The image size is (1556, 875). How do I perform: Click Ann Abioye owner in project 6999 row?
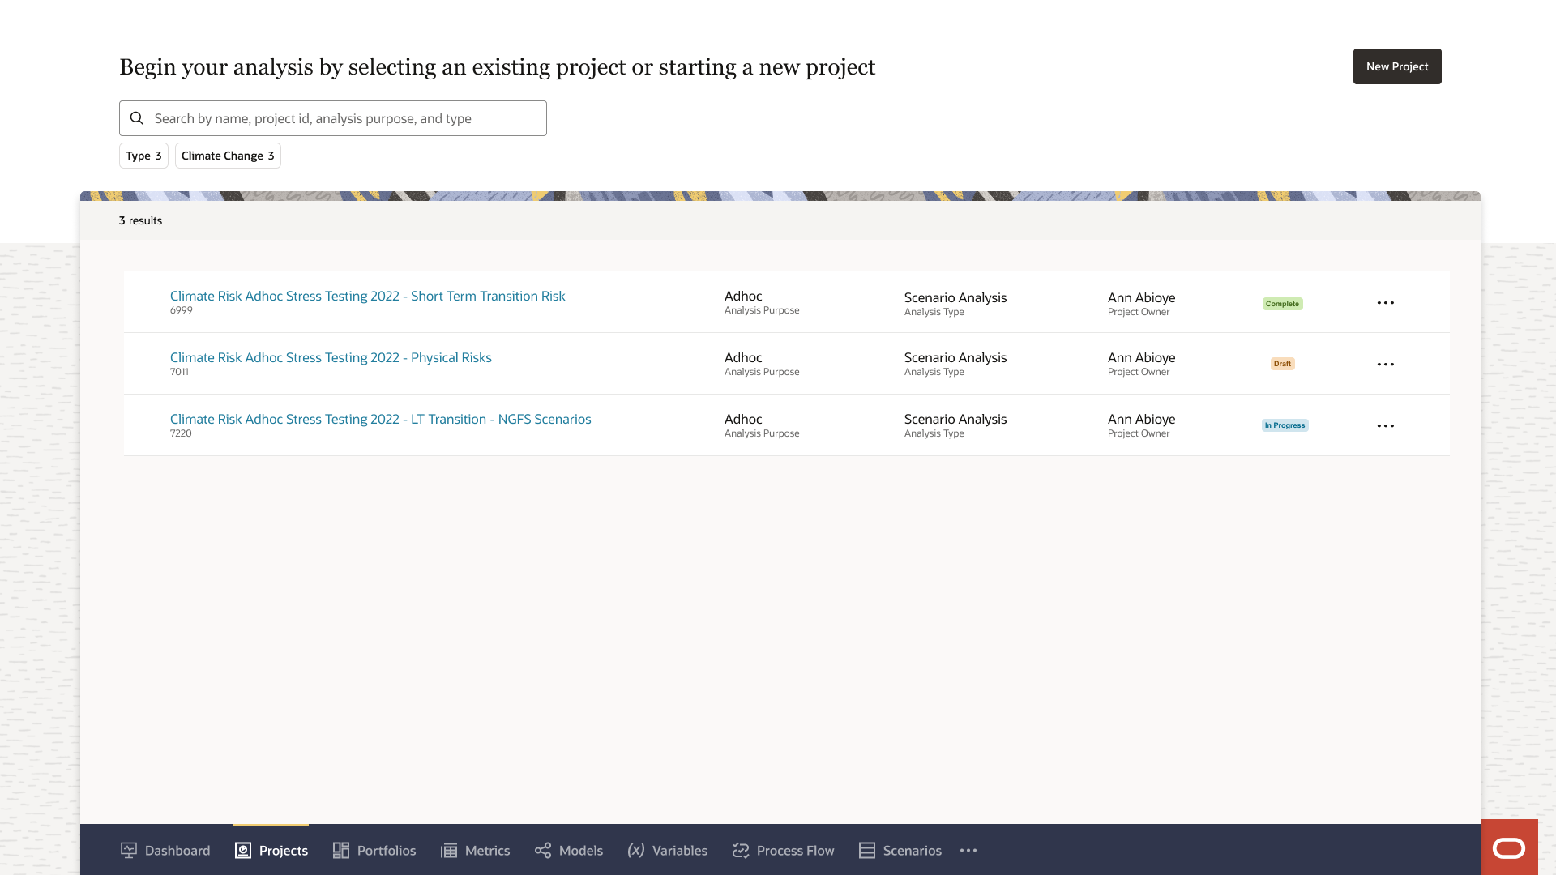[x=1141, y=297]
